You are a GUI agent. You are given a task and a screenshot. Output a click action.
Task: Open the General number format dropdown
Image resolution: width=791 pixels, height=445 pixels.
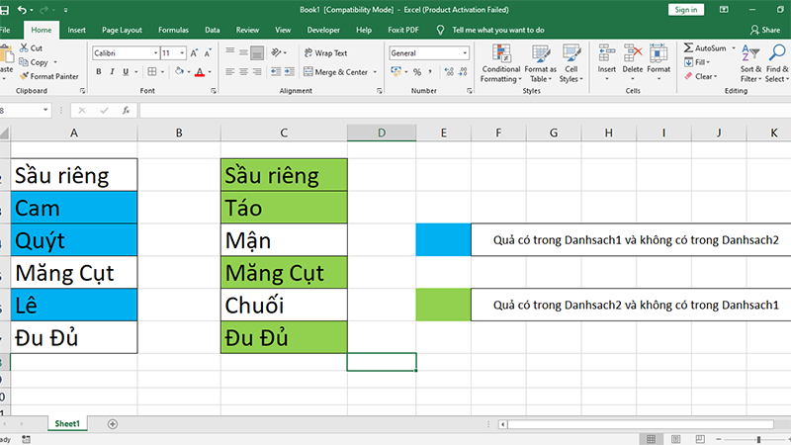(x=465, y=53)
